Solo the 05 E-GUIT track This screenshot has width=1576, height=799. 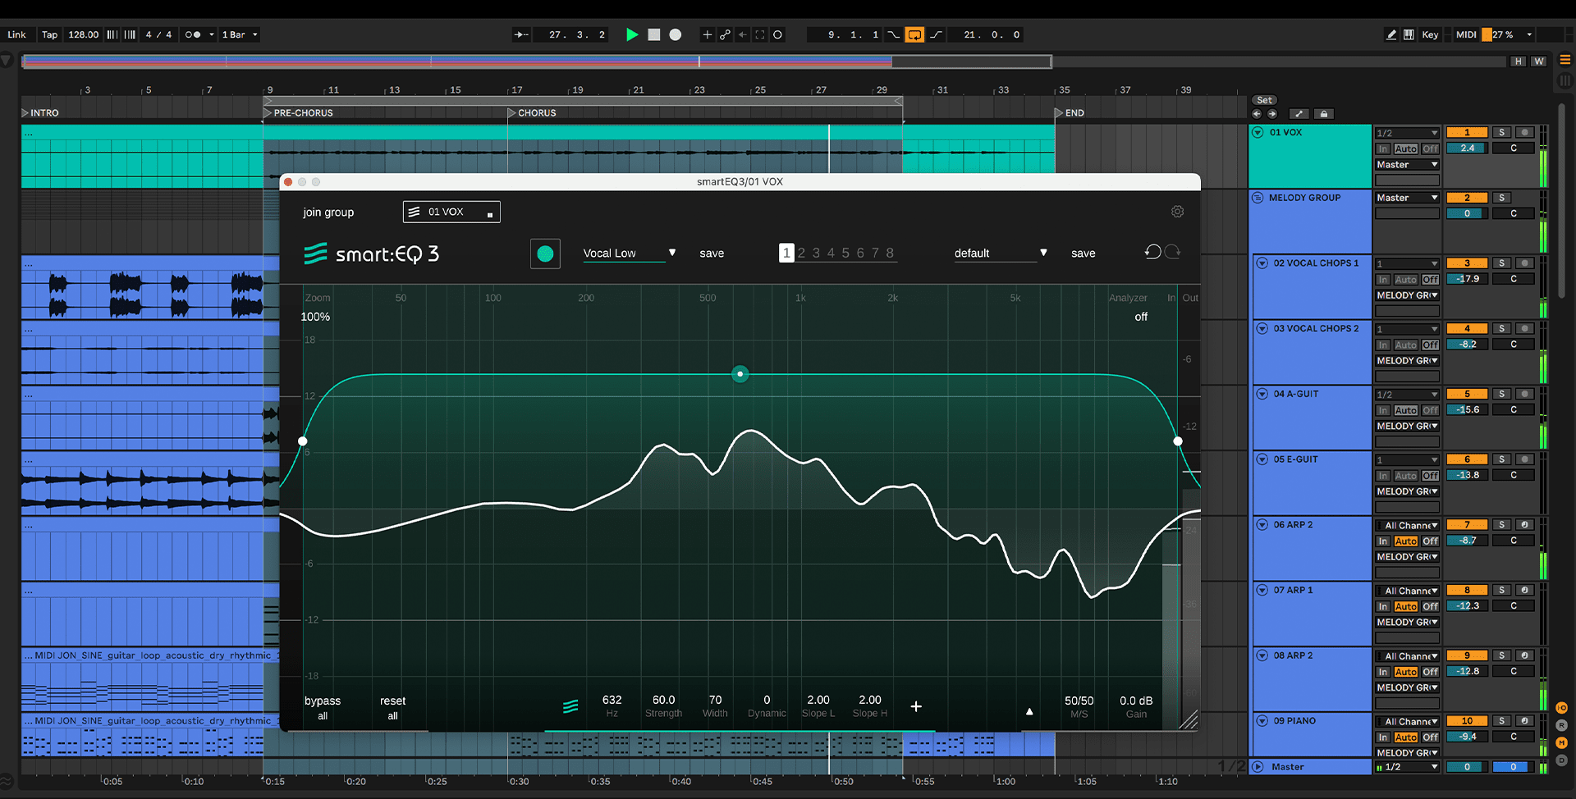[x=1501, y=459]
